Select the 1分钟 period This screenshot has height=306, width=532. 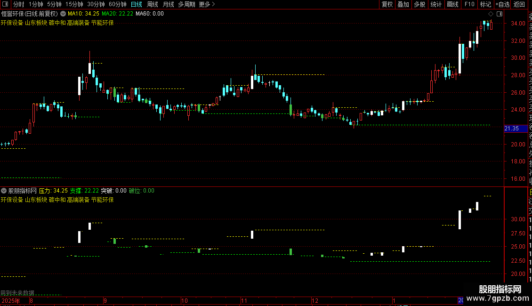tap(36, 4)
